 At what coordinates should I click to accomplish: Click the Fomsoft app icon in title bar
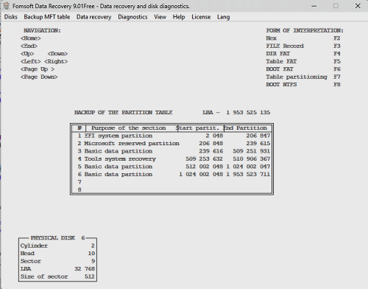(x=7, y=6)
